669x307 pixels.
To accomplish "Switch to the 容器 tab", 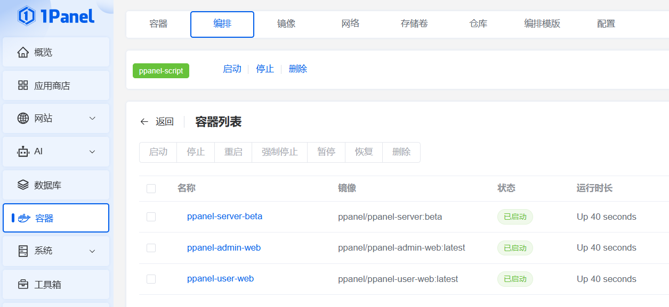I will point(158,24).
